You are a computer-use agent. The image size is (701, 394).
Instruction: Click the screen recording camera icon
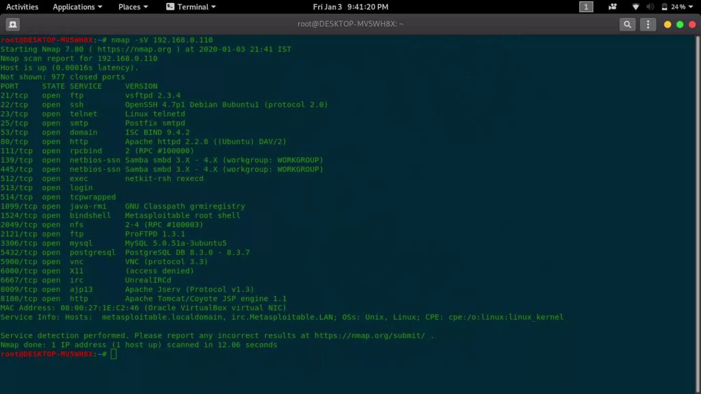coord(612,7)
